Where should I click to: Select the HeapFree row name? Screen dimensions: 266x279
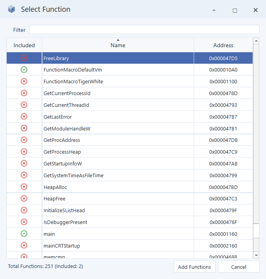[x=55, y=198]
